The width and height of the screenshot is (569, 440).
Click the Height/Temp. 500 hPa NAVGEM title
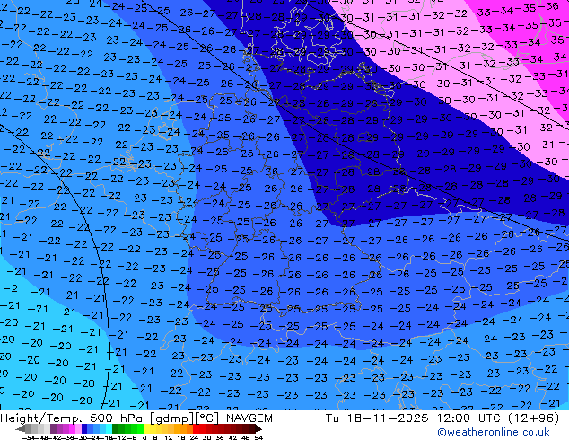pos(136,418)
